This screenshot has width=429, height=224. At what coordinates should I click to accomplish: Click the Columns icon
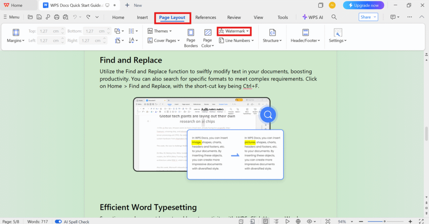tap(131, 31)
